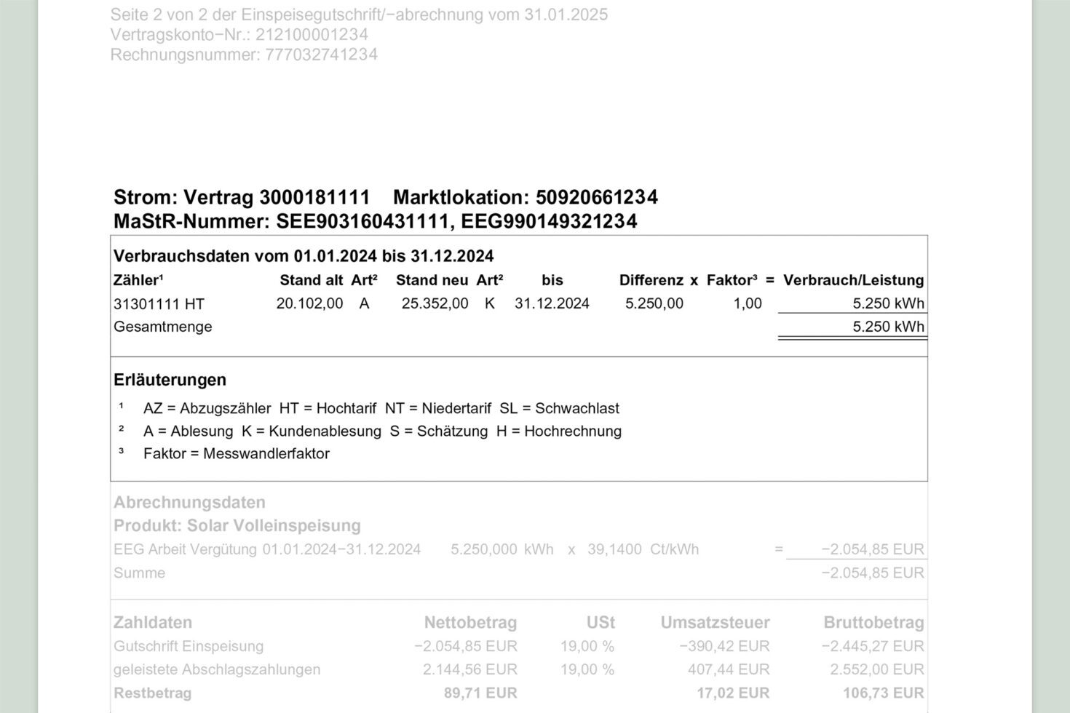This screenshot has width=1070, height=713.
Task: Click the Vertragskonto-Nr. 212100001234 text
Action: 239,34
